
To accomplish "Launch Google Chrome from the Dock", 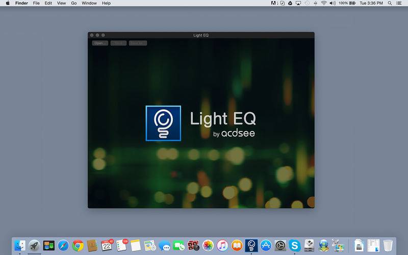I will pos(78,245).
